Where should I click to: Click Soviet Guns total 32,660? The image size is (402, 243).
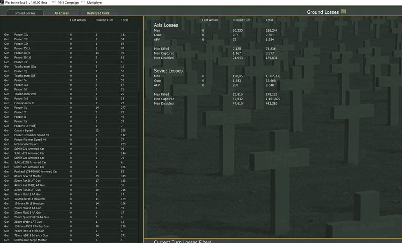pyautogui.click(x=270, y=81)
